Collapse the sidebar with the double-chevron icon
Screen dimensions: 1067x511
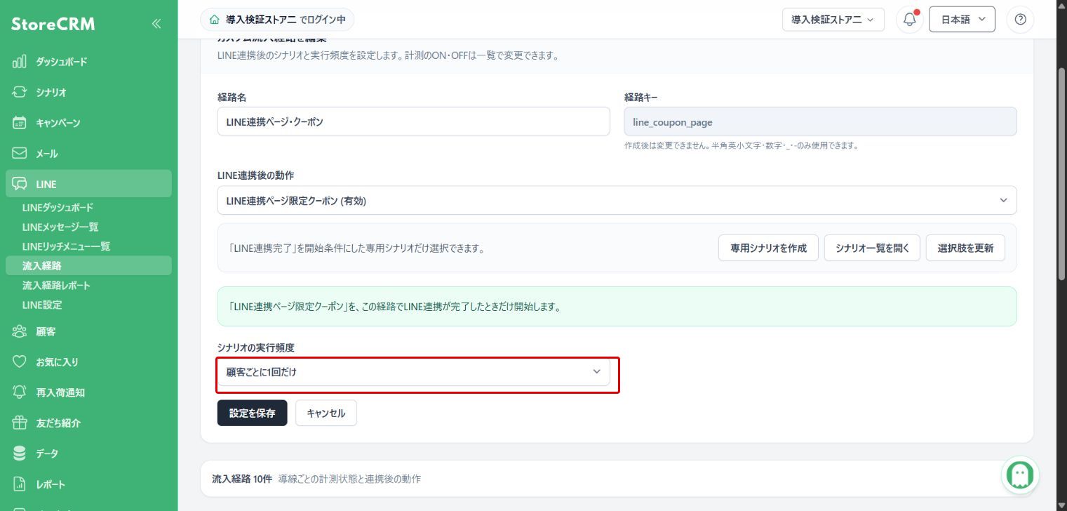156,24
